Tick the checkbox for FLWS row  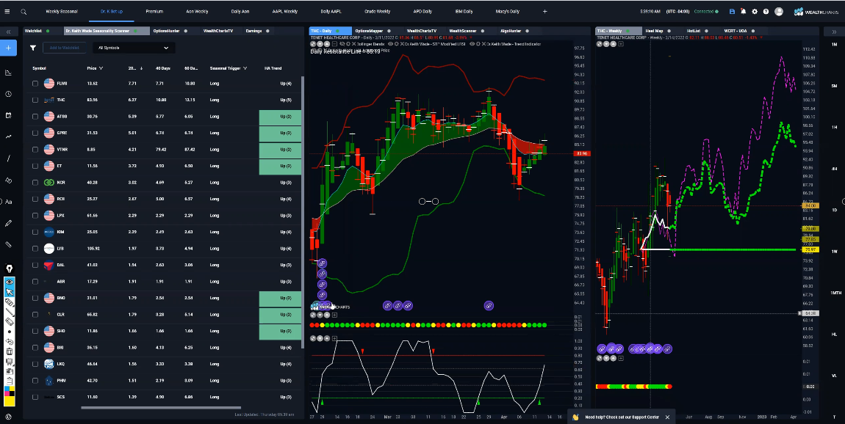tap(35, 84)
